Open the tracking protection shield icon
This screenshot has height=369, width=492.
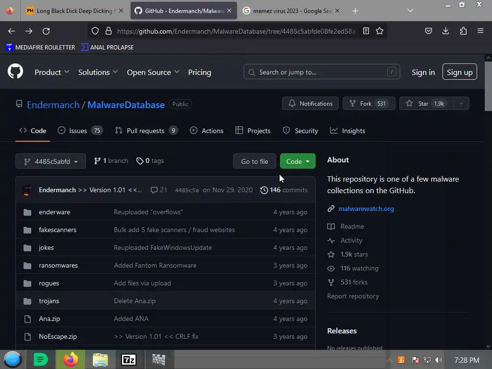point(95,31)
